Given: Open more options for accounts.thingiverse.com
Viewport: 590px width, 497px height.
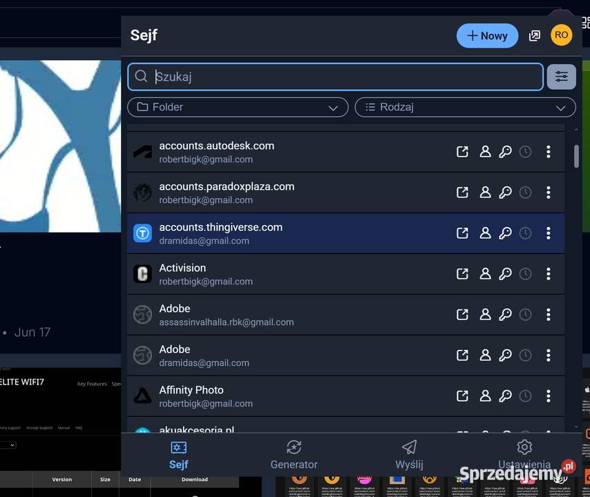Looking at the screenshot, I should point(549,233).
